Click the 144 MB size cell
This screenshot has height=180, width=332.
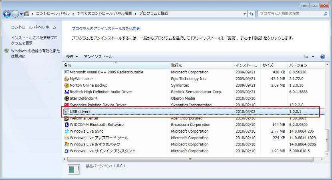(x=279, y=125)
